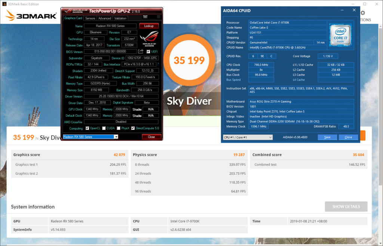Screen dimensions: 383x246
Task: Open the Radeon RX 580 Series GPU selector dropdown
Action: [x=116, y=137]
